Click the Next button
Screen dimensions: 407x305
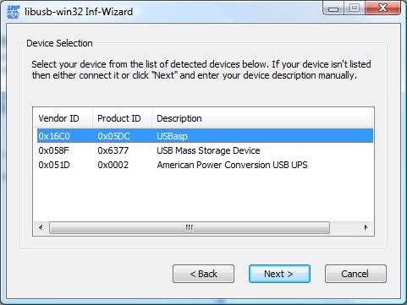279,274
